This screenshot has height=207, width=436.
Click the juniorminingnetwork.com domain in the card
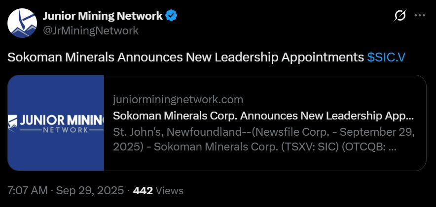tap(178, 100)
